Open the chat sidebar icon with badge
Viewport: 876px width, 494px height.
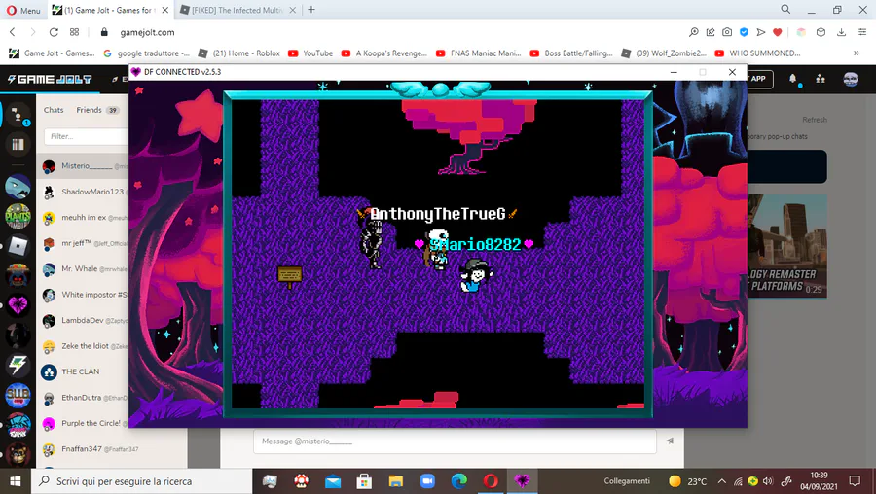[18, 116]
